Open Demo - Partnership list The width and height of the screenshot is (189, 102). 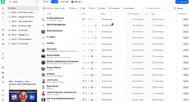point(23,44)
